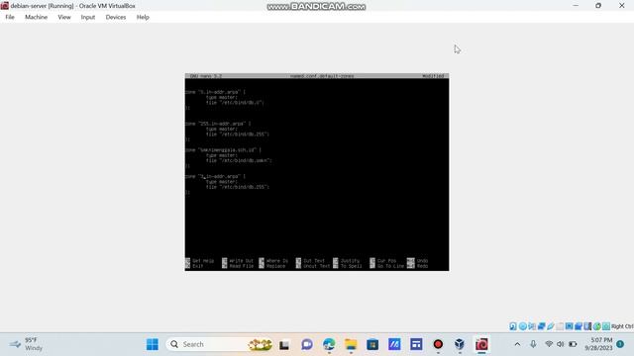Open the Help menu
Image resolution: width=634 pixels, height=356 pixels.
tap(143, 17)
